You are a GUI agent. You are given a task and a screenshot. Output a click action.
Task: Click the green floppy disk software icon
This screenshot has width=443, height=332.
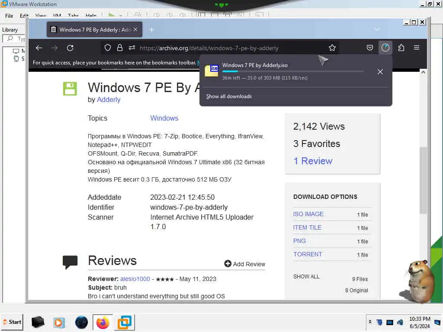coord(70,89)
